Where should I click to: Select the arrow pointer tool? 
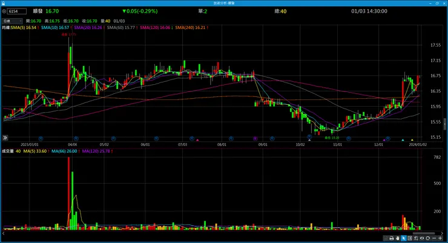pos(403,238)
